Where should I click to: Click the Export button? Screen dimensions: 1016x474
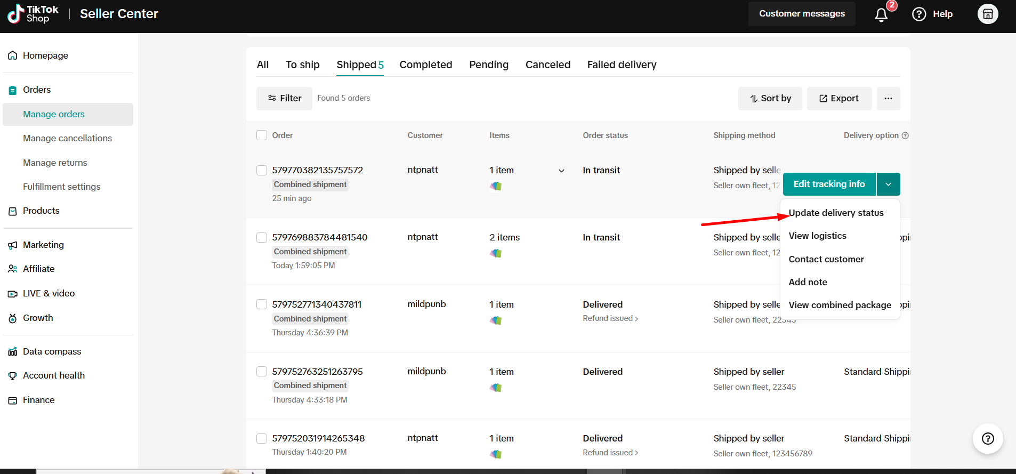tap(839, 98)
